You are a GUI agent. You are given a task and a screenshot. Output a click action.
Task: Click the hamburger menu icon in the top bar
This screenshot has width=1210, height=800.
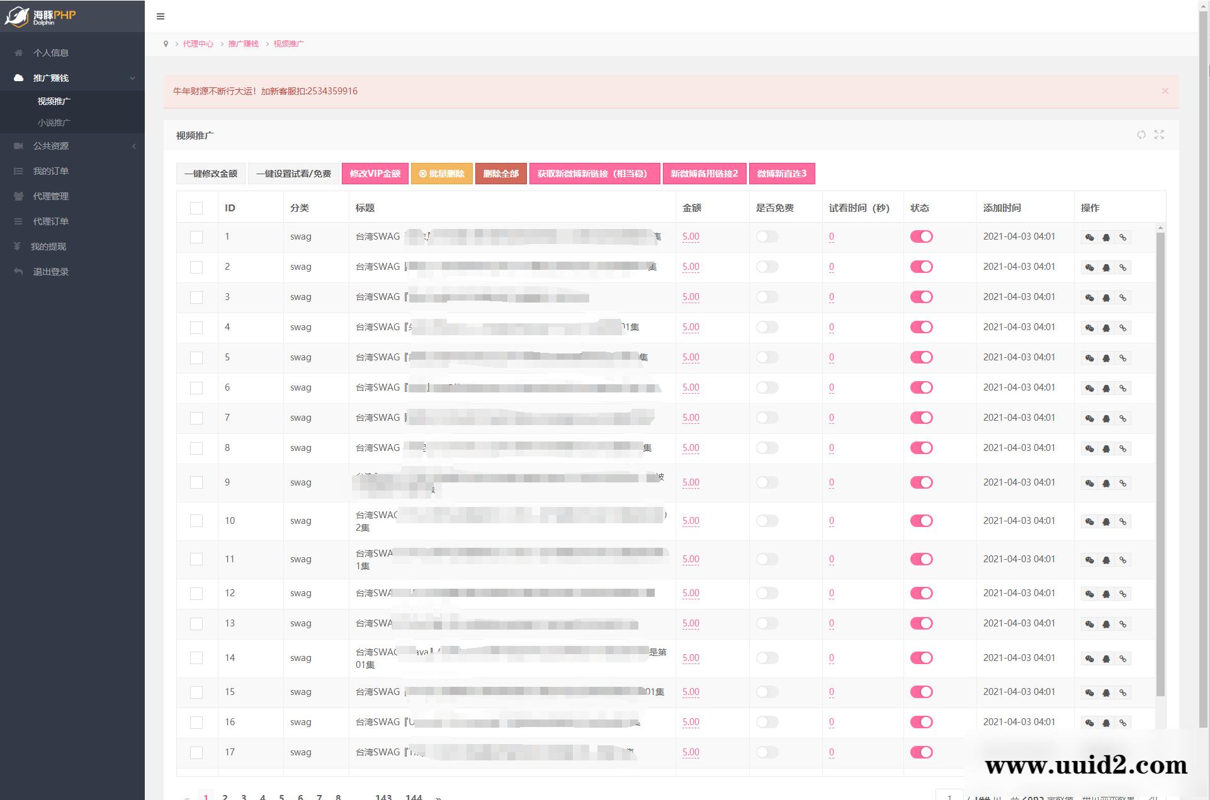[161, 16]
